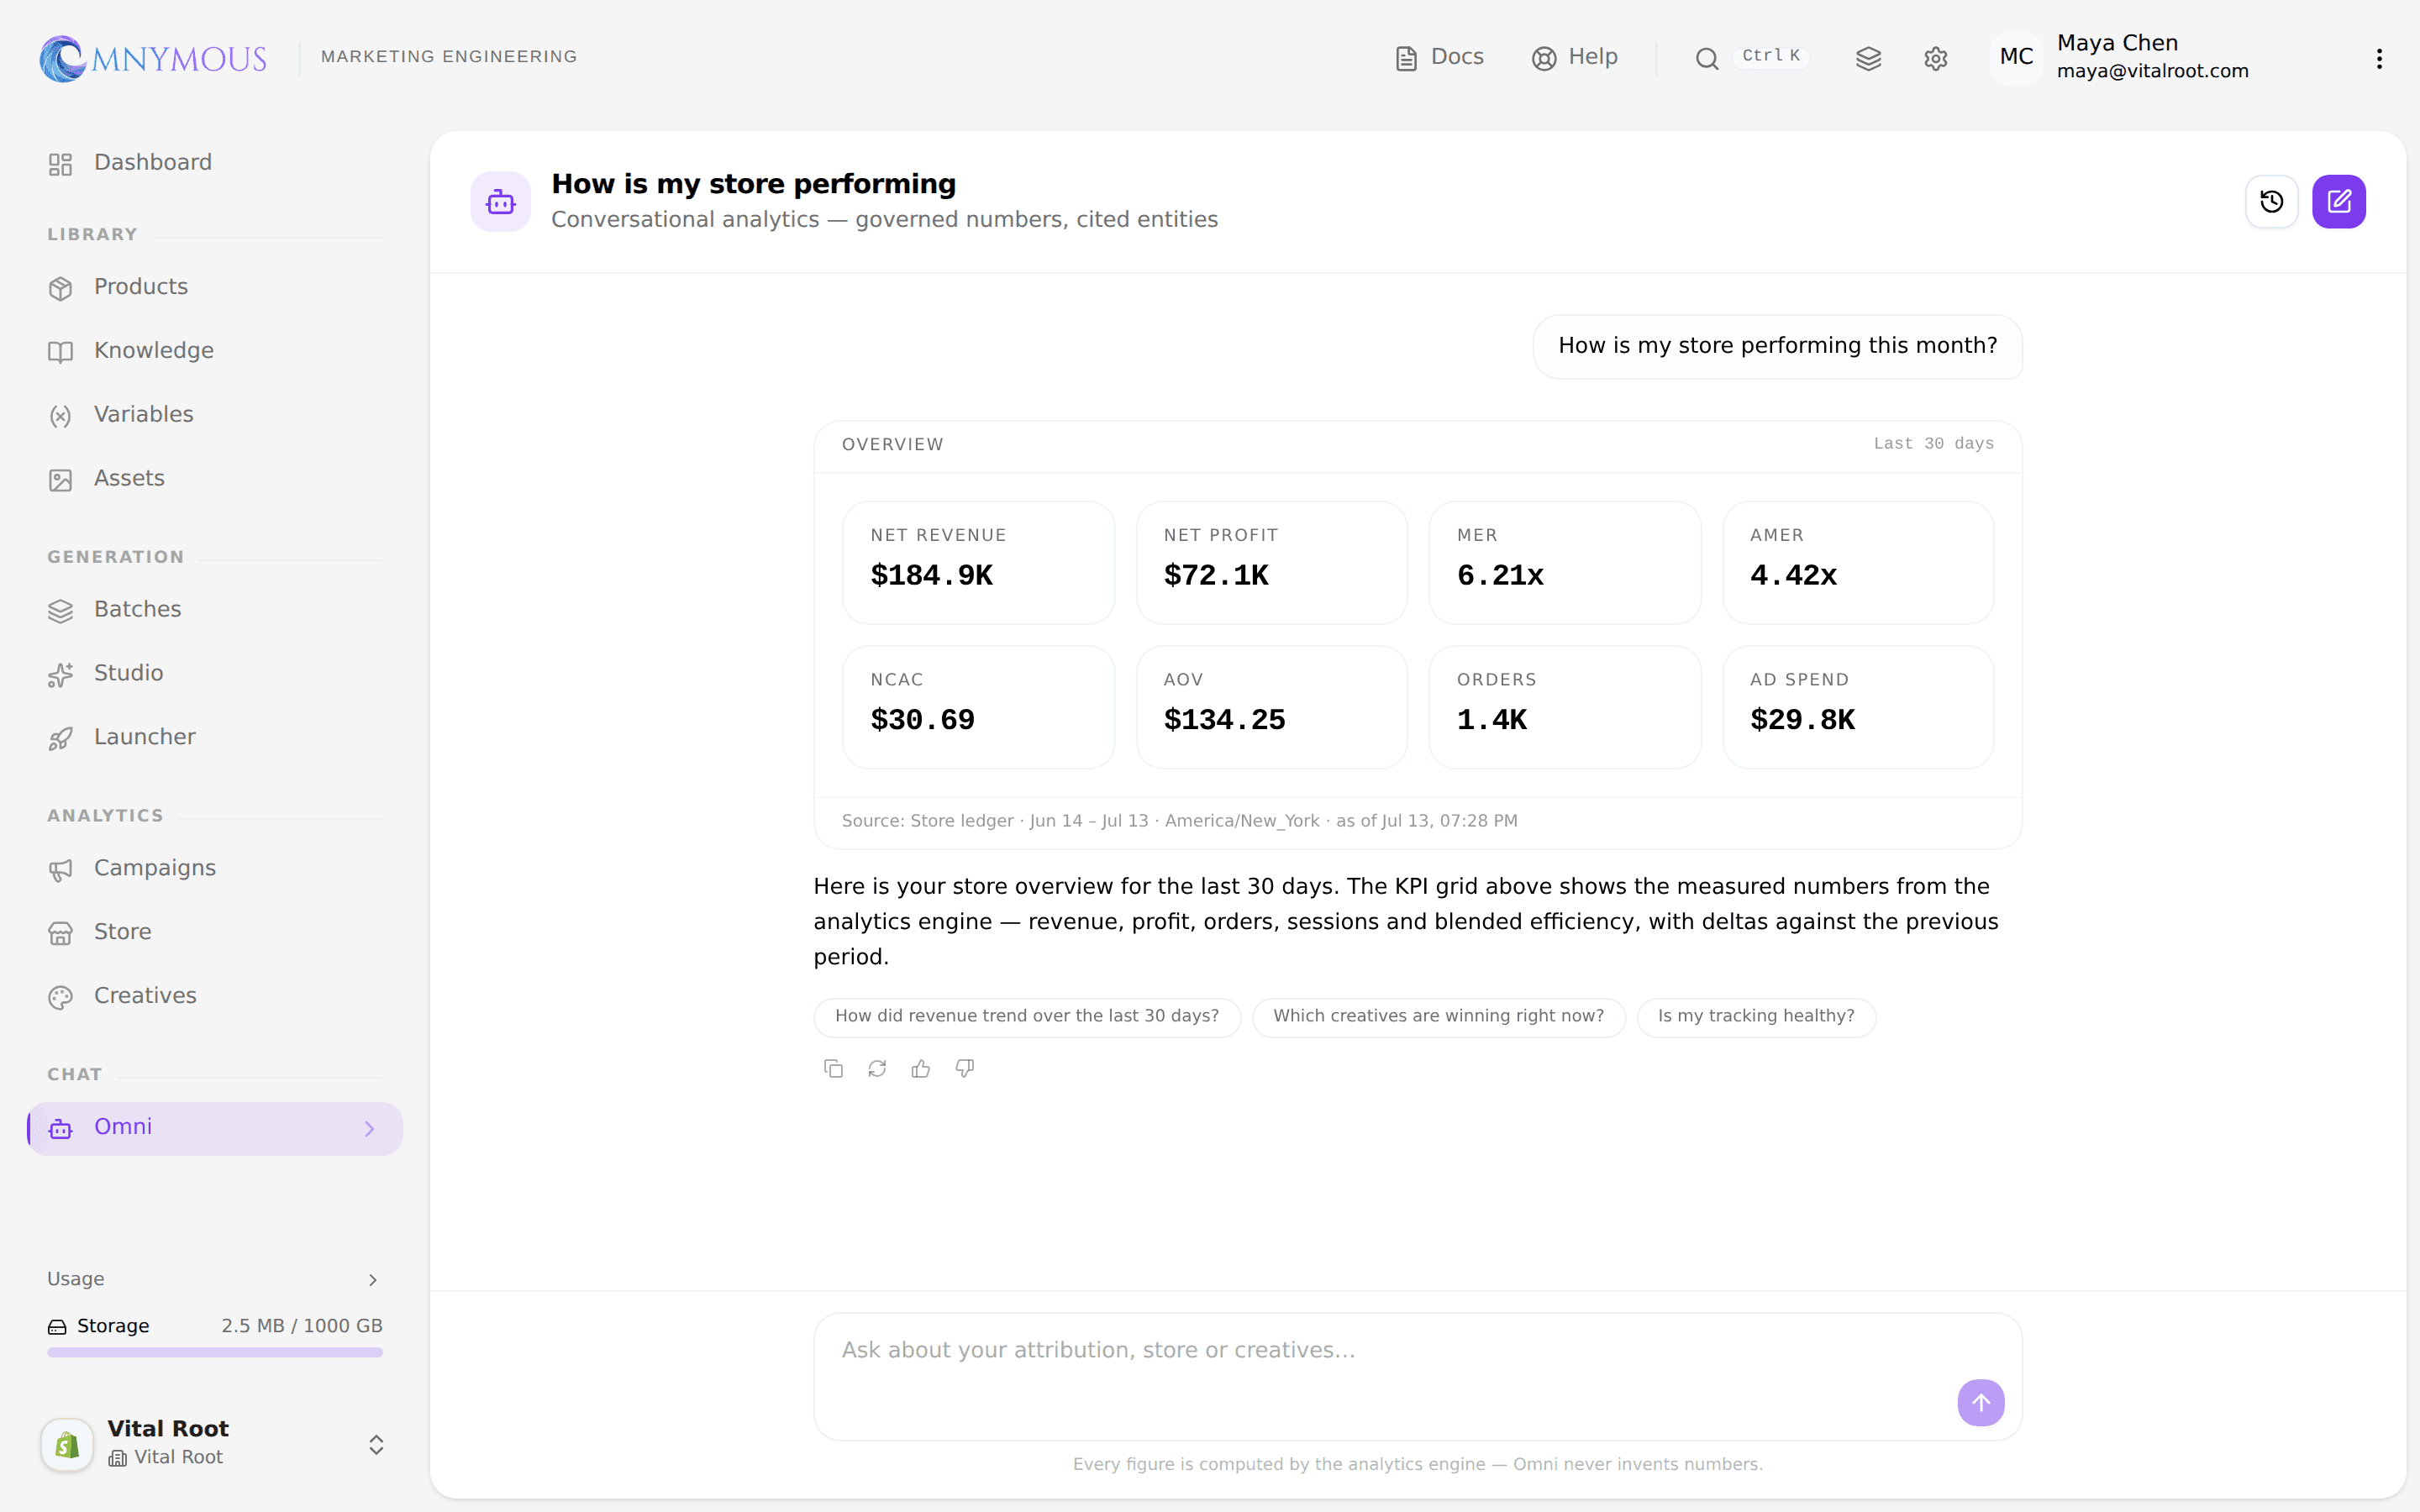Expand the Omni chevron arrow

coord(370,1129)
